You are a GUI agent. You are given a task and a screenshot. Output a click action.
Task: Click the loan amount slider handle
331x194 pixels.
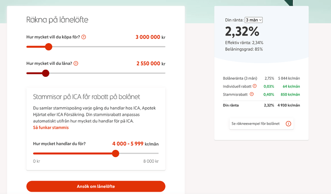tap(46, 73)
